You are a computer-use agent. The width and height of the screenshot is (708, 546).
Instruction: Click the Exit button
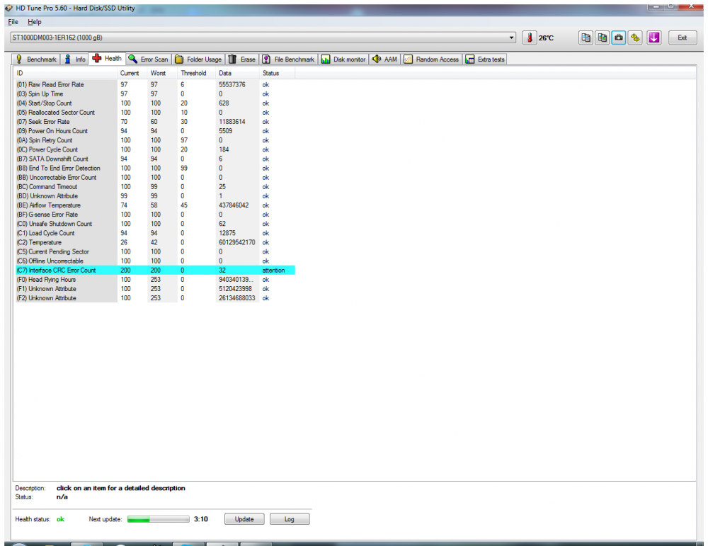[682, 38]
